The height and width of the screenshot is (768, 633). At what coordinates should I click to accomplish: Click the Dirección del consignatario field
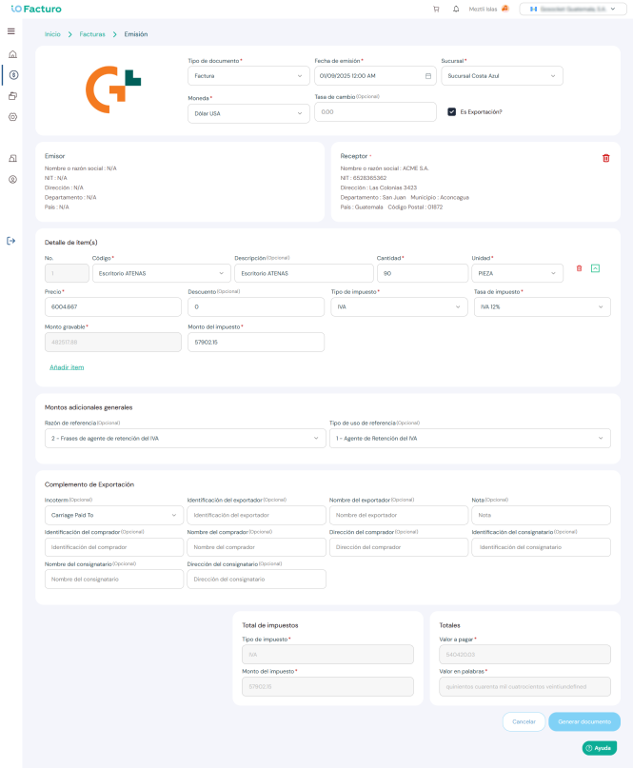256,580
